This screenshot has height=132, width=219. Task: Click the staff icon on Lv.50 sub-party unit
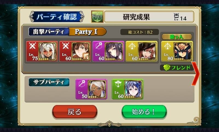(x=82, y=84)
